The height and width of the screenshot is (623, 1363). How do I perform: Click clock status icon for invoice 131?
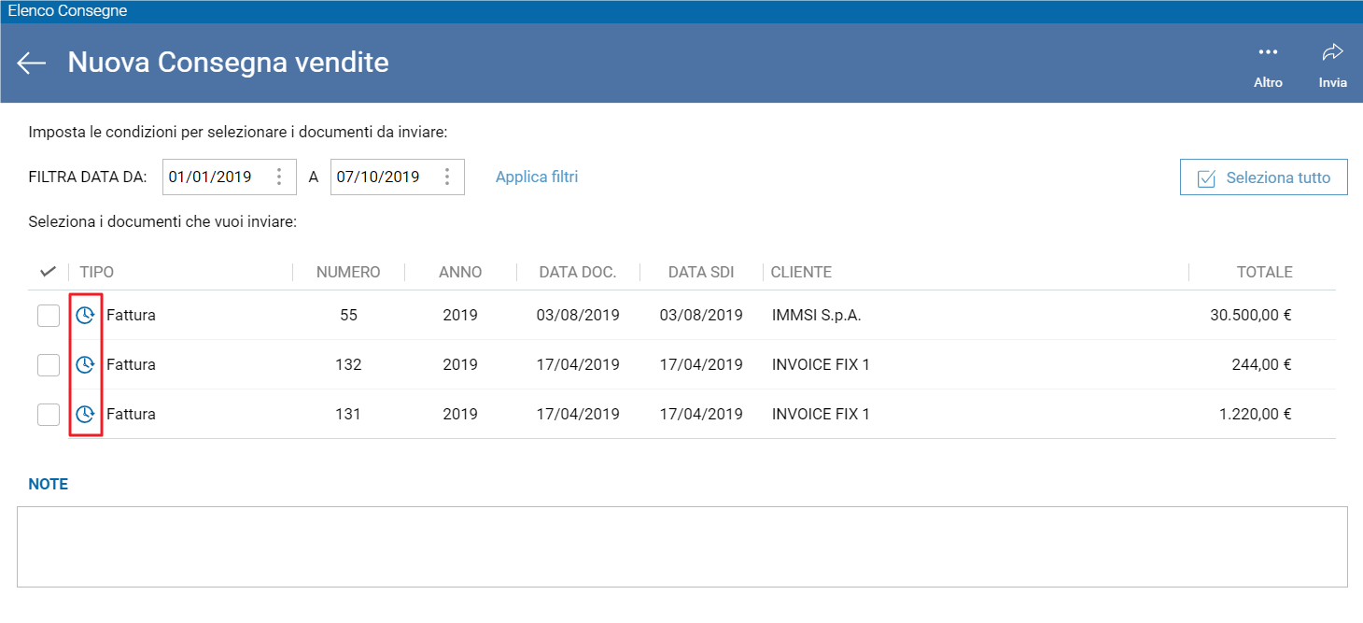coord(85,414)
